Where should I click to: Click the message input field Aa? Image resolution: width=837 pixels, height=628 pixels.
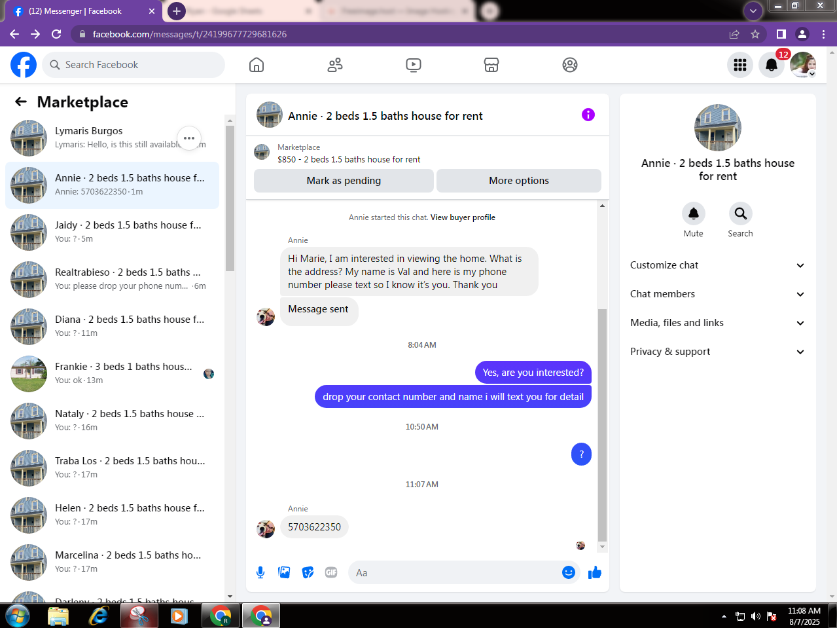coord(455,572)
